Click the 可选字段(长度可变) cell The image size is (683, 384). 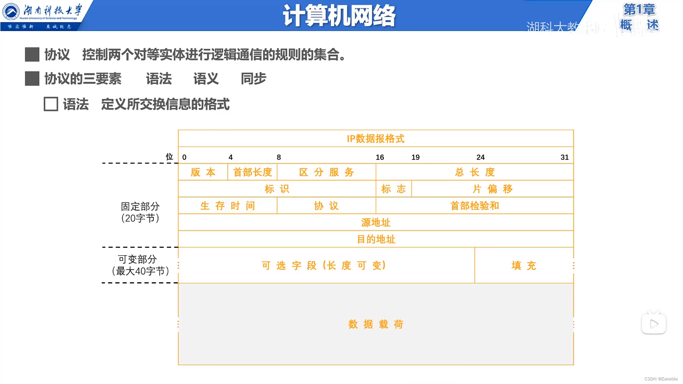(x=327, y=265)
